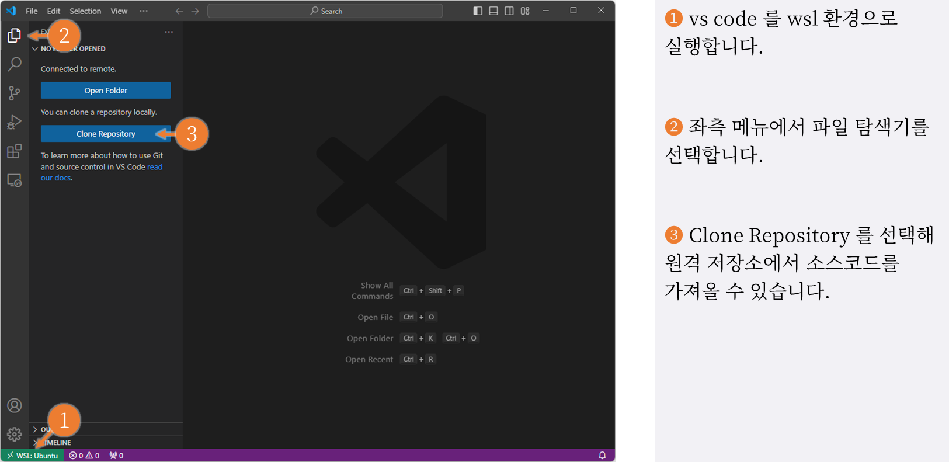Click the VS Code logo in title bar
The height and width of the screenshot is (462, 949).
coord(11,11)
